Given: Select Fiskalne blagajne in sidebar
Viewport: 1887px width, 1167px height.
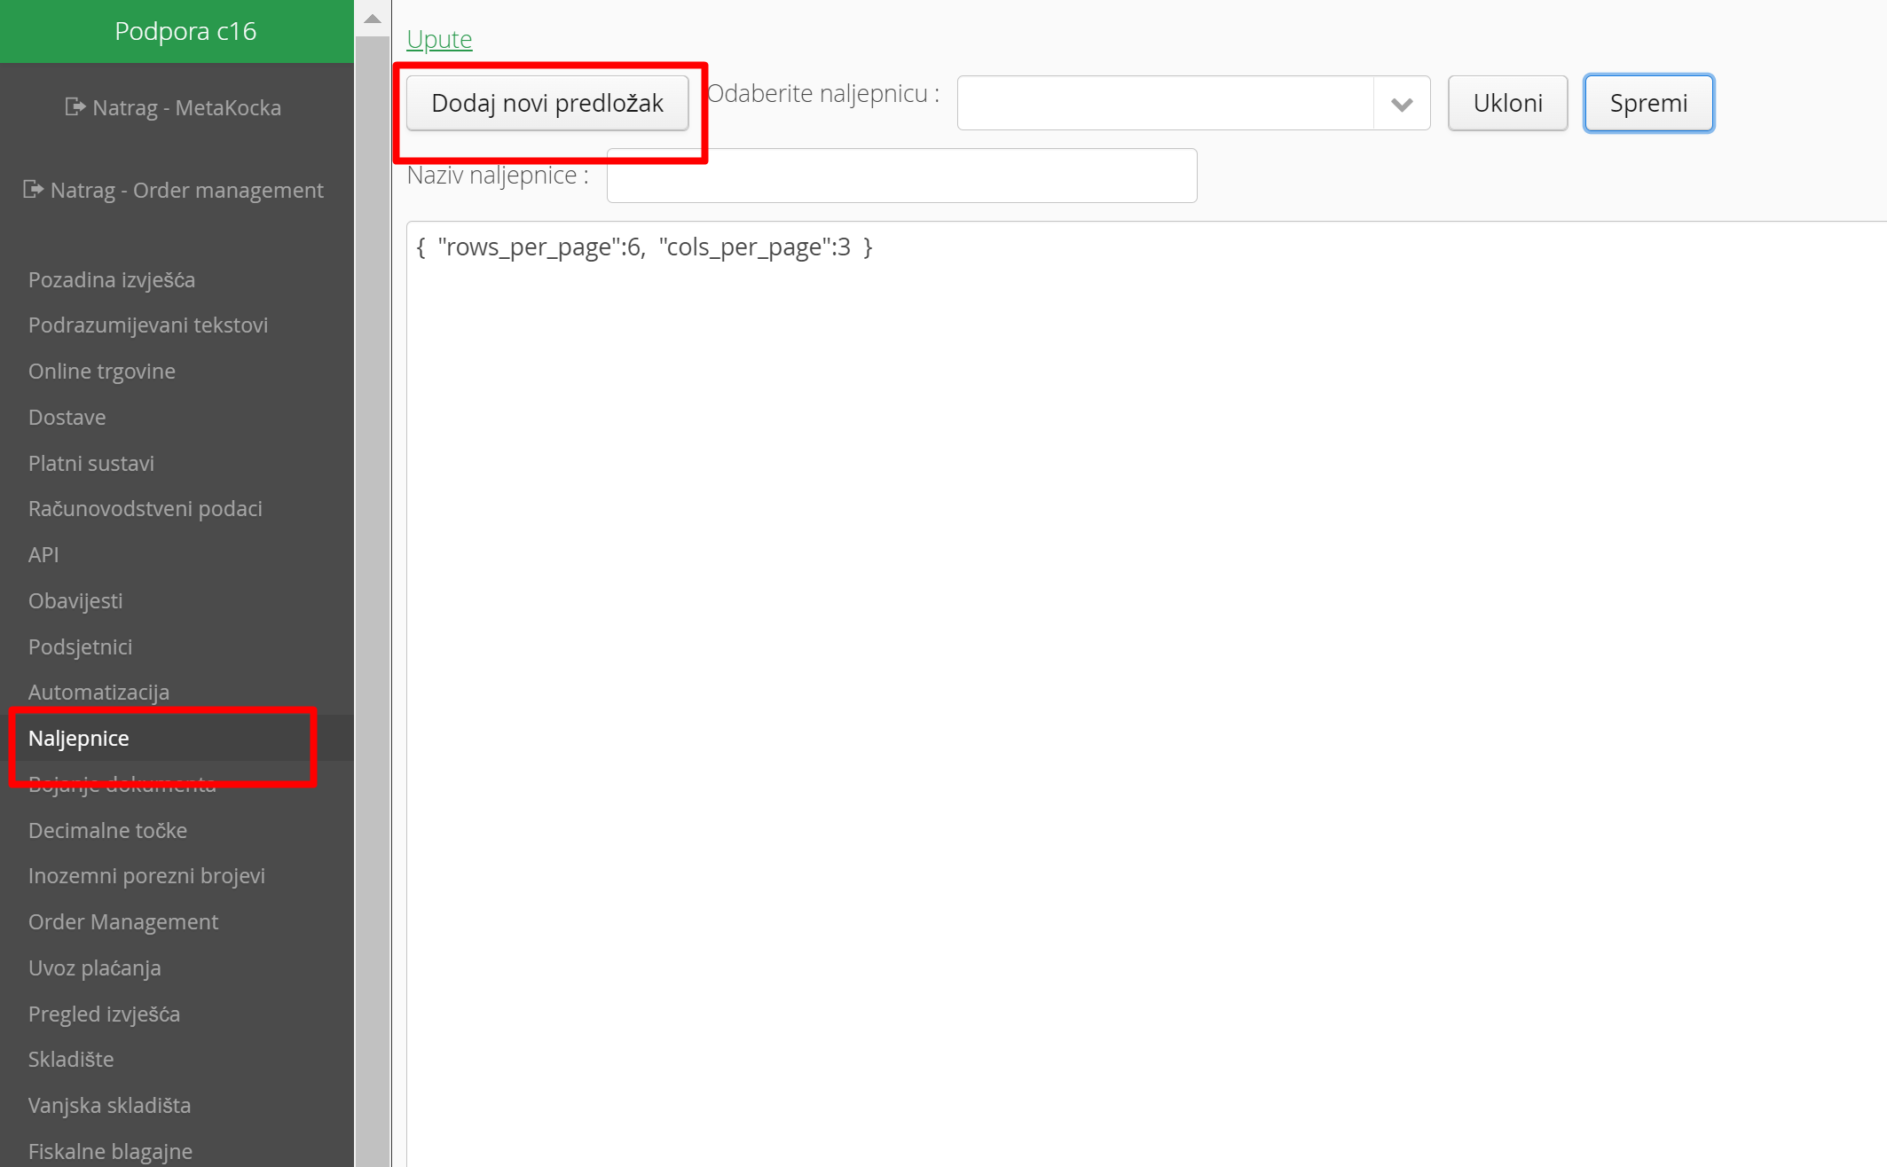Looking at the screenshot, I should click(110, 1151).
